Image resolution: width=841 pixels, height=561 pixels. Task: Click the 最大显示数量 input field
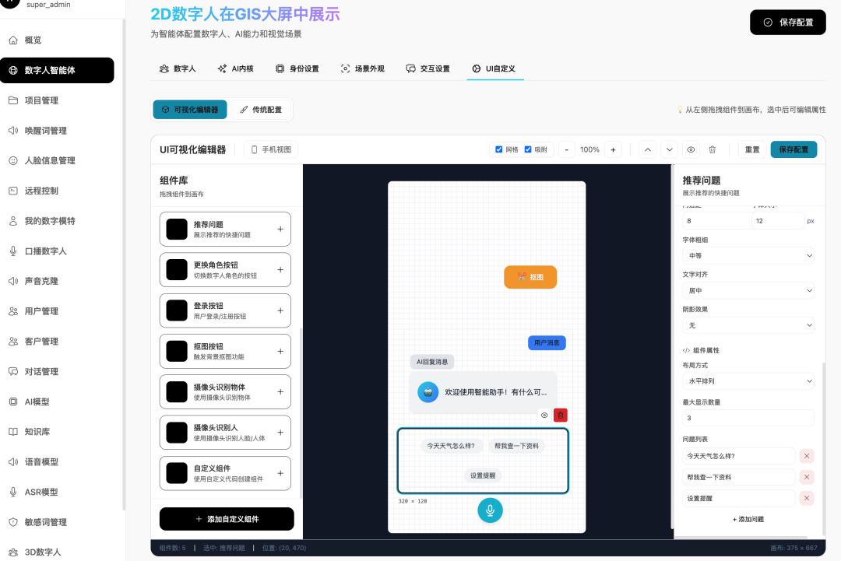click(x=748, y=418)
